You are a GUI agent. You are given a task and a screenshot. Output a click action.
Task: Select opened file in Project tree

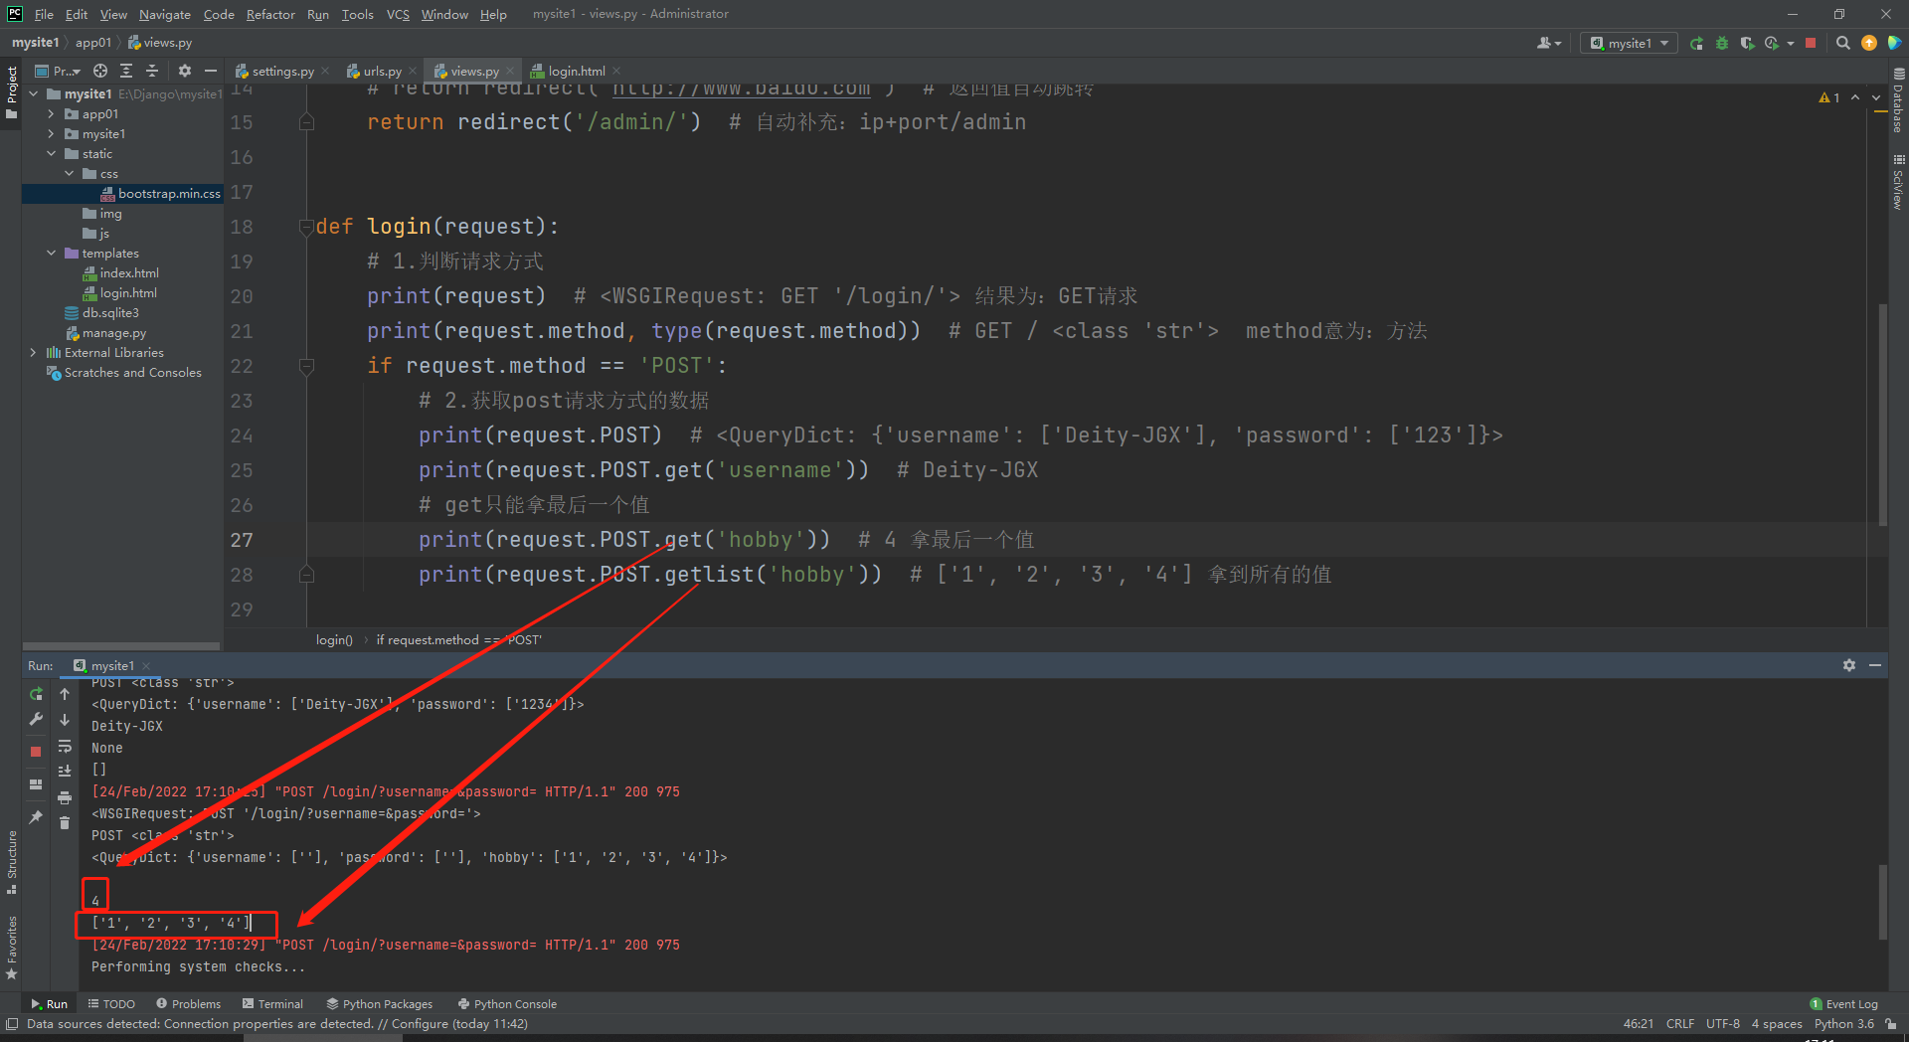click(100, 71)
